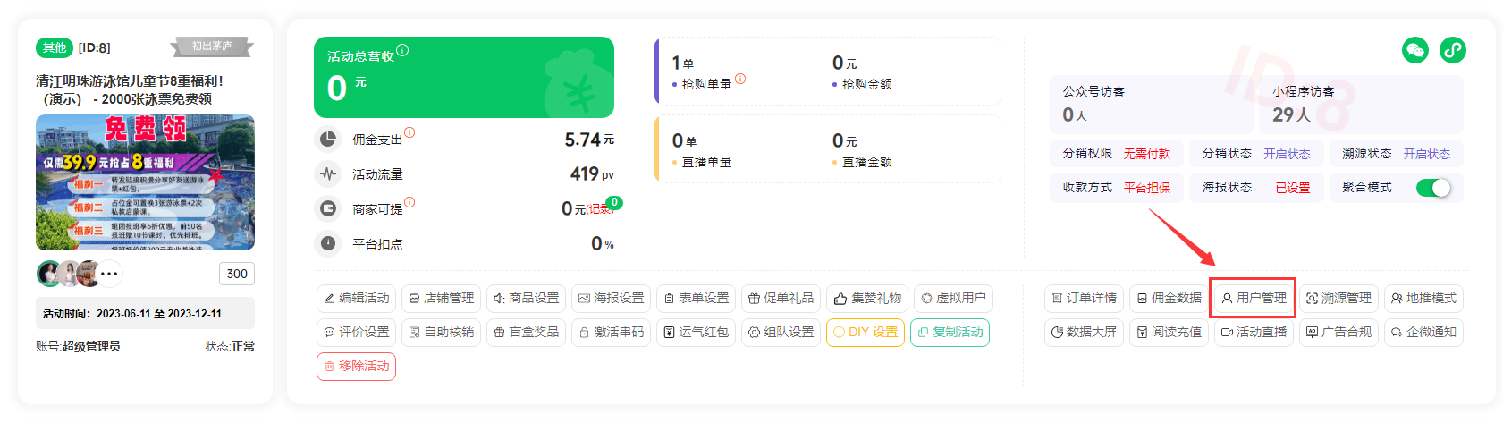The height and width of the screenshot is (423, 1503).
Task: Open the three-dots avatar more icon
Action: [x=109, y=274]
